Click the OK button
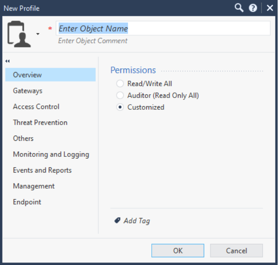 pyautogui.click(x=178, y=250)
